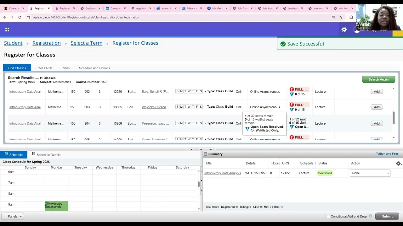Click the Search Again button
This screenshot has width=403, height=226.
pyautogui.click(x=378, y=79)
